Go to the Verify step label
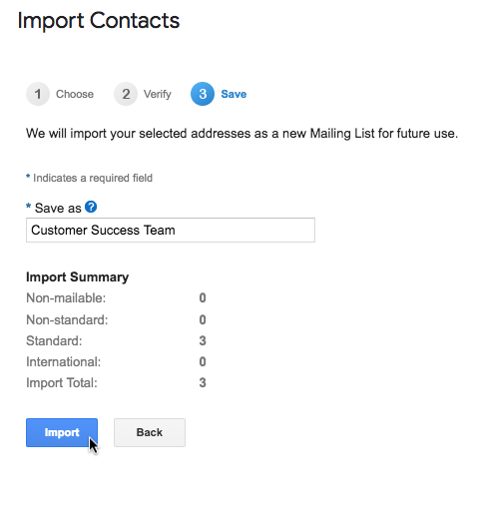The height and width of the screenshot is (530, 480). click(158, 94)
